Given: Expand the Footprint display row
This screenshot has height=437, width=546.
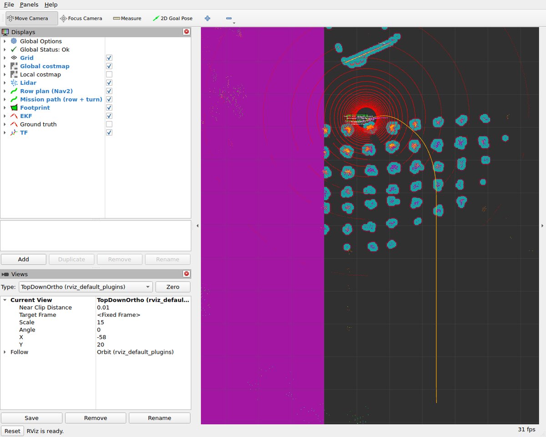Looking at the screenshot, I should 5,107.
